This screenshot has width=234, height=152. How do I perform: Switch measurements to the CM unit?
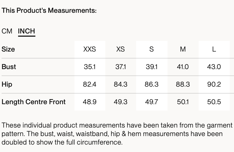click(x=7, y=31)
